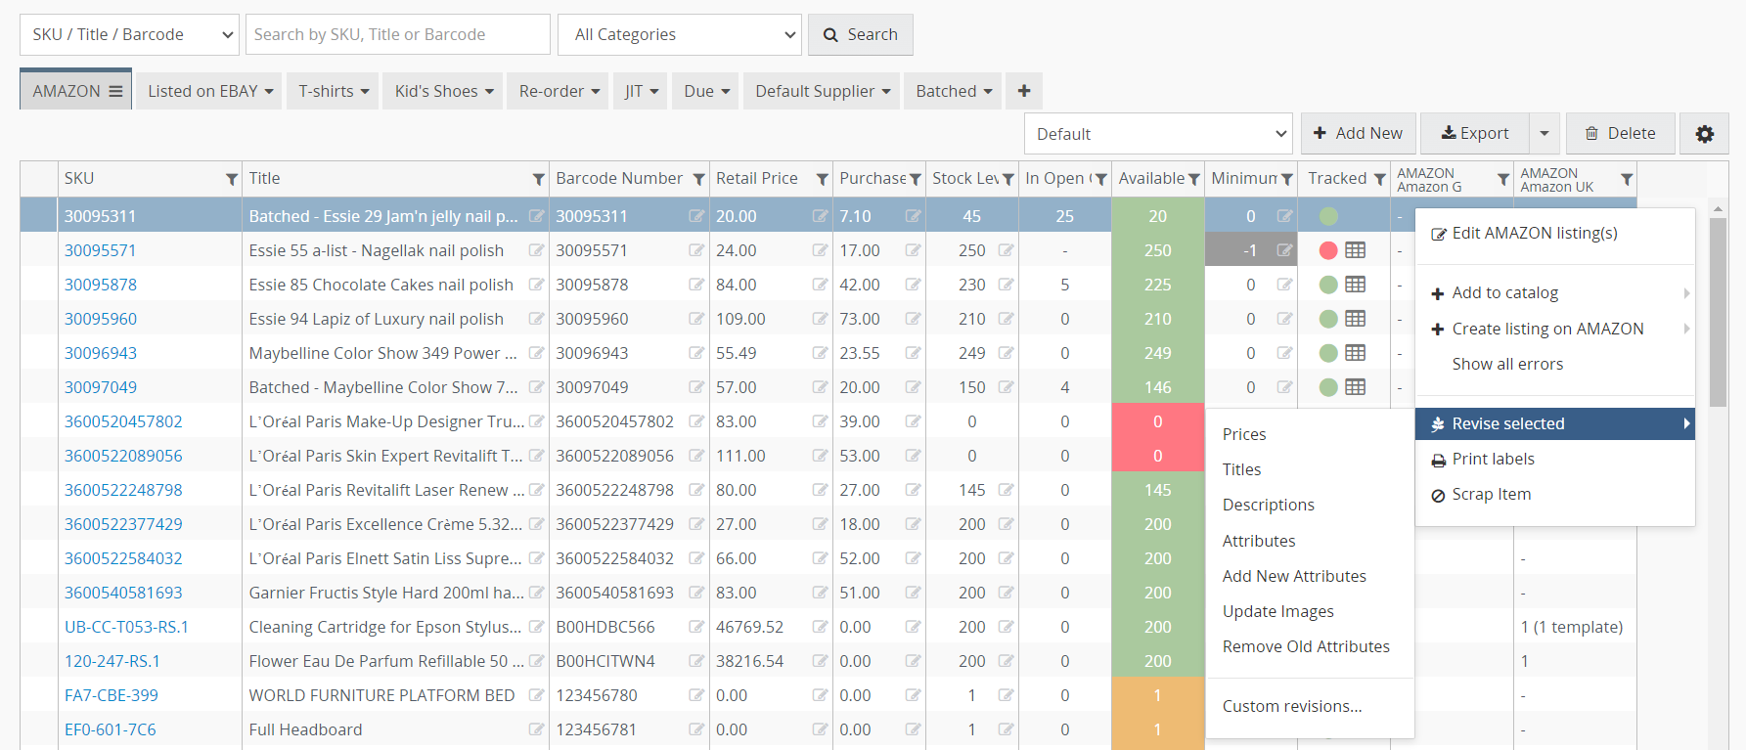This screenshot has height=750, width=1746.
Task: Click the Add New button
Action: (1357, 134)
